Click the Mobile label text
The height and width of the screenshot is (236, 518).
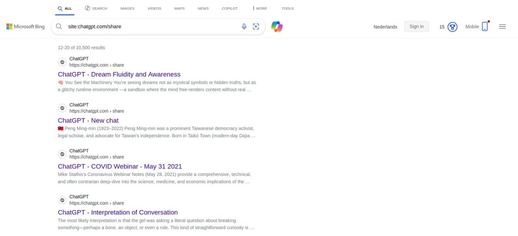tap(472, 27)
